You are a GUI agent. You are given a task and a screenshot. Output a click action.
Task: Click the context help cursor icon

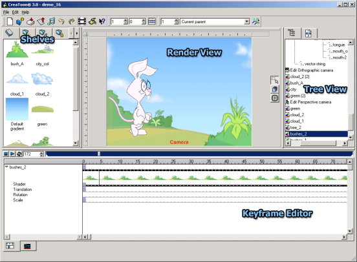(x=102, y=21)
